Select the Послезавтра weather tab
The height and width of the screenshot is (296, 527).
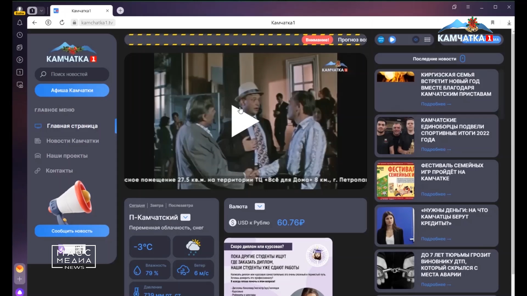pyautogui.click(x=181, y=206)
